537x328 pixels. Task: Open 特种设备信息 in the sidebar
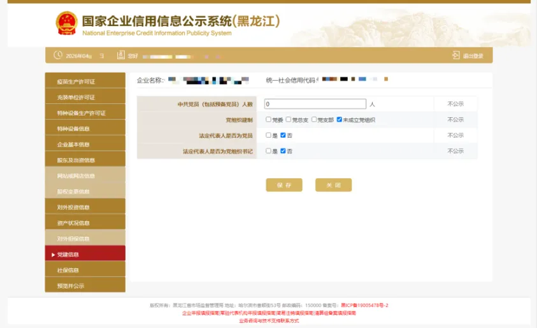click(x=85, y=129)
